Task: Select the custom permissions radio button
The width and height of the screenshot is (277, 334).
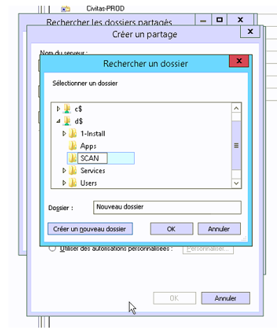Action: (x=52, y=248)
